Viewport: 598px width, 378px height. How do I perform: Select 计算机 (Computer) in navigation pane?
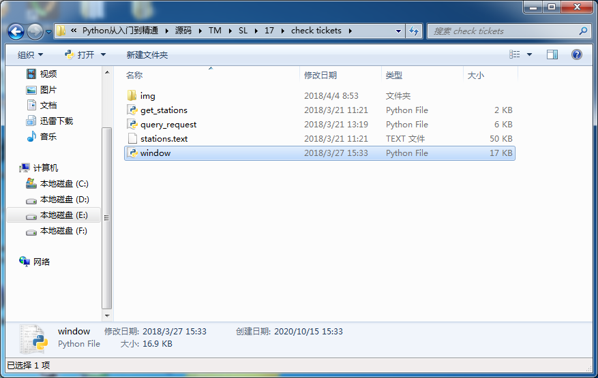click(x=38, y=168)
